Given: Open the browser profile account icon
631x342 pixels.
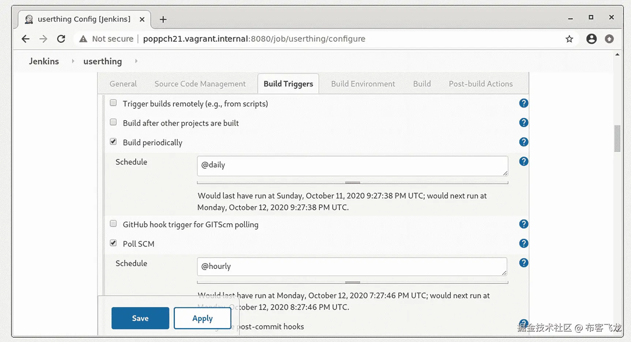Looking at the screenshot, I should coord(591,39).
